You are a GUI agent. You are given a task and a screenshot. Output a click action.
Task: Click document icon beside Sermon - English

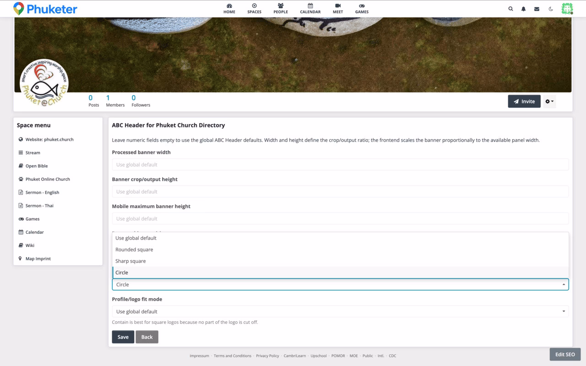click(x=21, y=193)
